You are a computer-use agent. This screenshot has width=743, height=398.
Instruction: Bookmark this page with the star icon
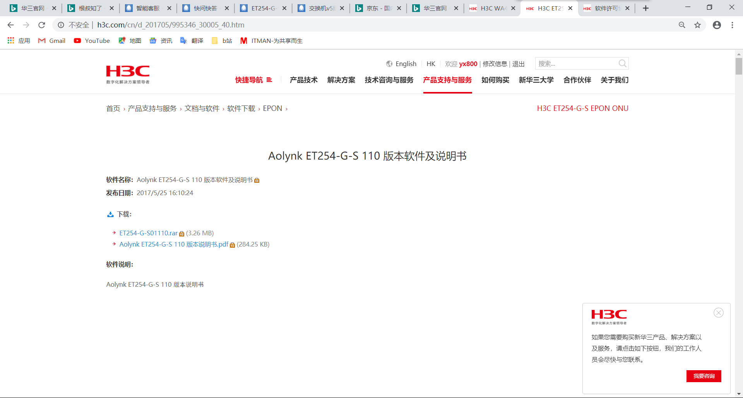point(697,25)
